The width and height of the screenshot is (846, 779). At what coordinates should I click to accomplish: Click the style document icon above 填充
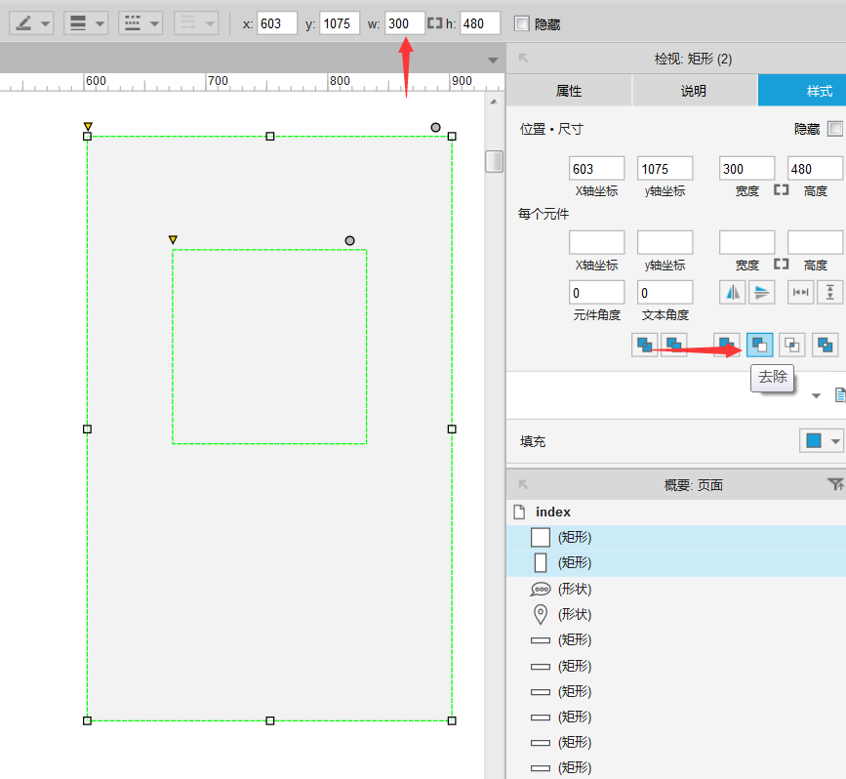click(x=840, y=395)
